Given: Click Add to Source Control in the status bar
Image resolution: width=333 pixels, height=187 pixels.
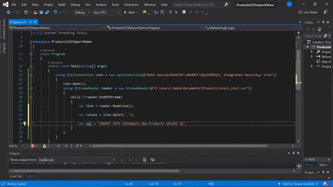Looking at the screenshot, I should (x=298, y=184).
